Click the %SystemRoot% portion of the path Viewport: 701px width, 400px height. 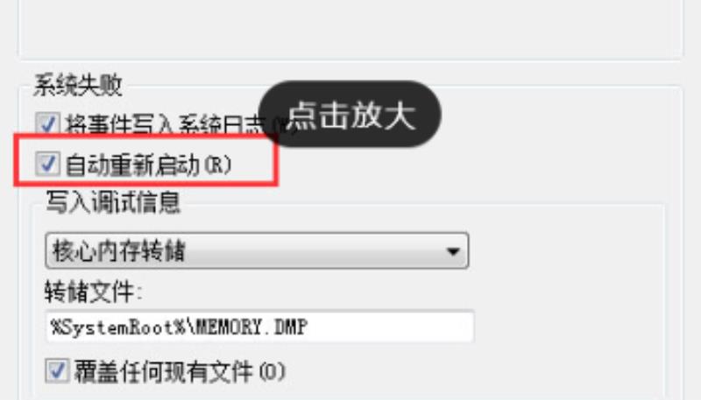[x=118, y=327]
